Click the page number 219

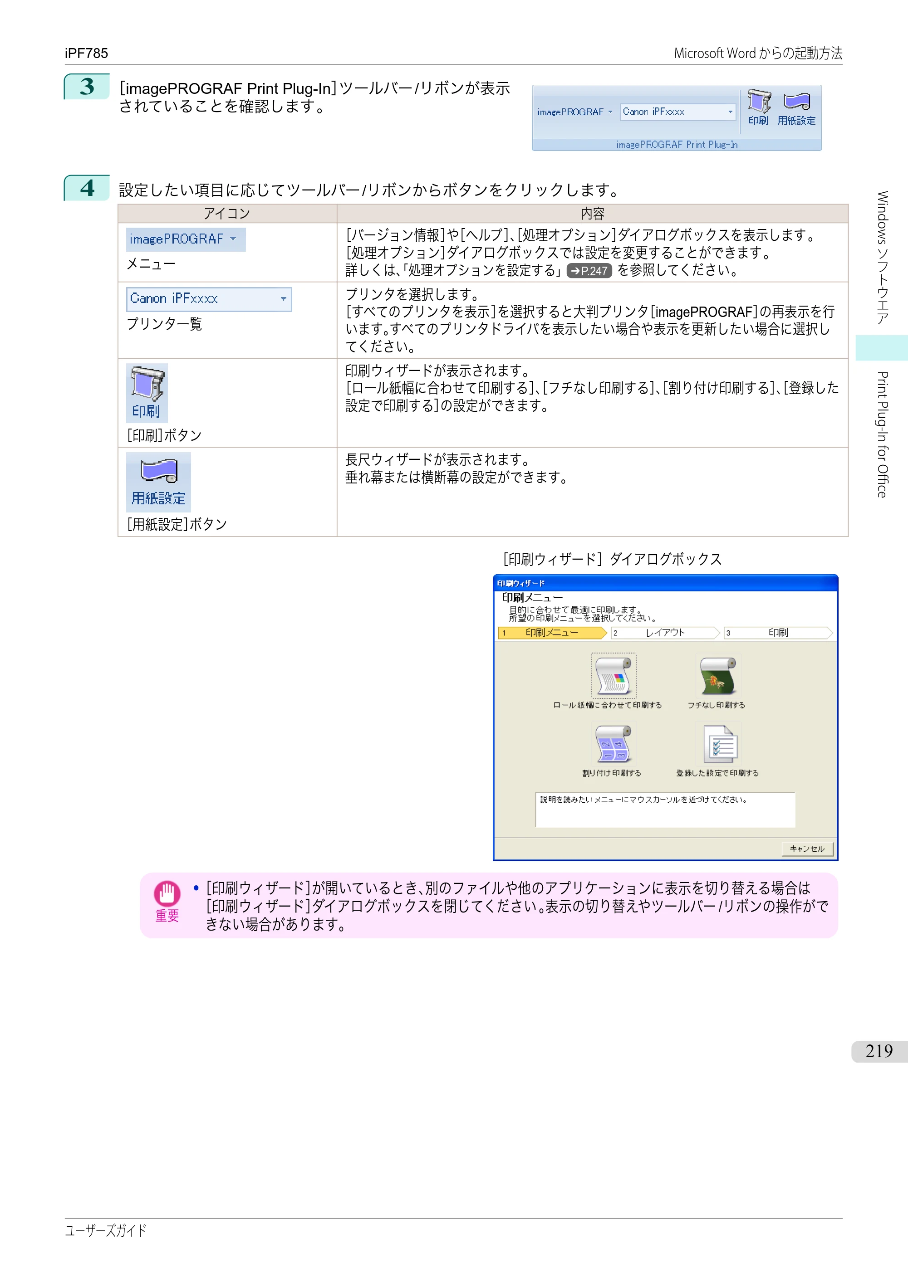(879, 1051)
